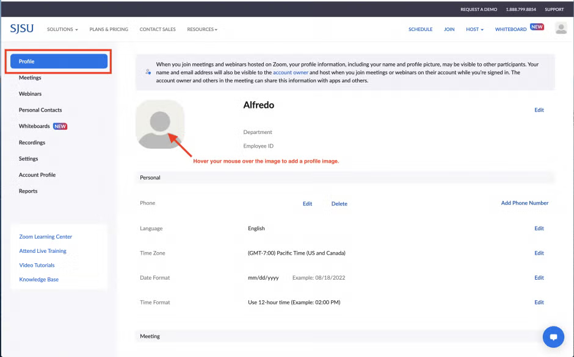Screen dimensions: 574x357
Task: Open the user avatar in top bar
Action: 561,29
